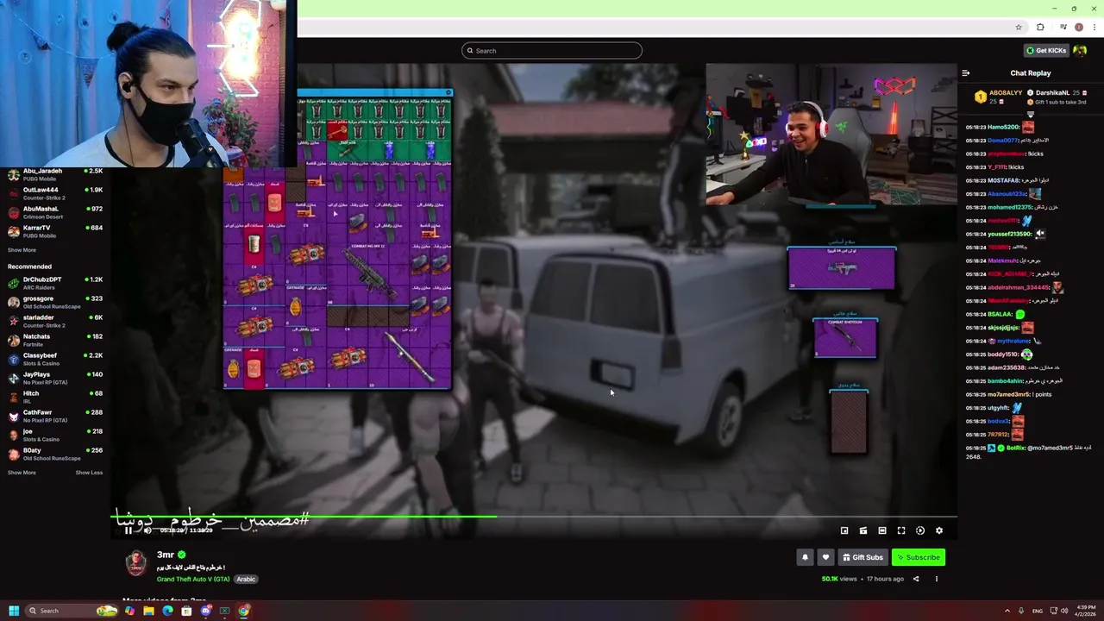Open grossgore recommended channel
This screenshot has width=1104, height=621.
tap(55, 302)
